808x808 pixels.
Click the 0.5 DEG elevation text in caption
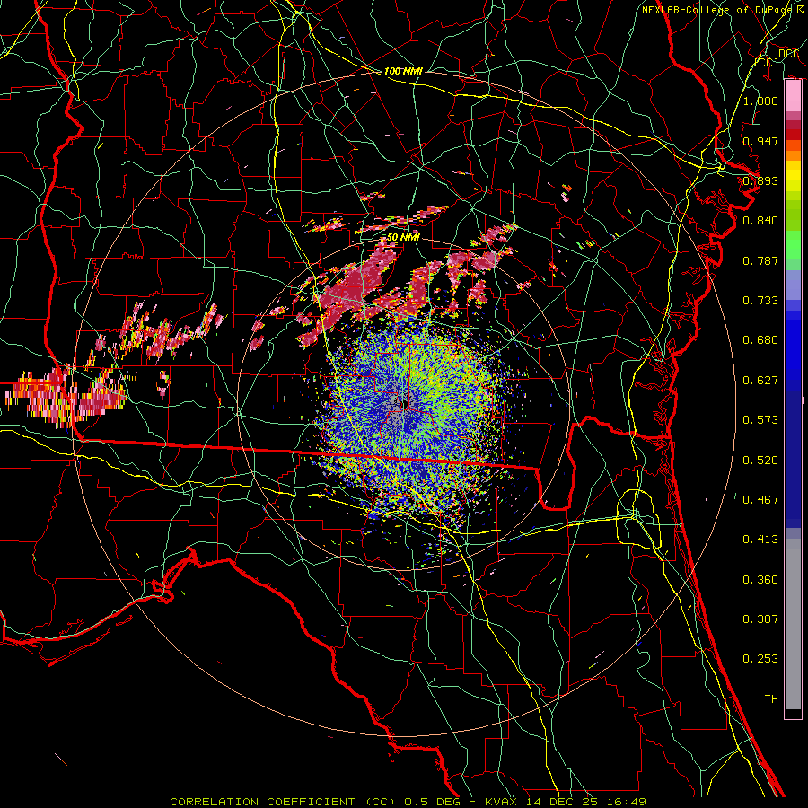pos(435,802)
